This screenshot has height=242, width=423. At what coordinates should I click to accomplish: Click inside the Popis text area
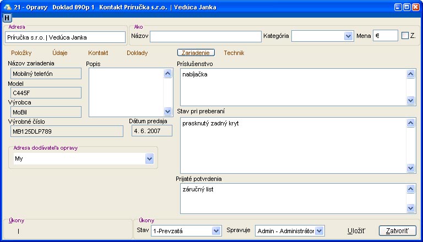[126, 92]
